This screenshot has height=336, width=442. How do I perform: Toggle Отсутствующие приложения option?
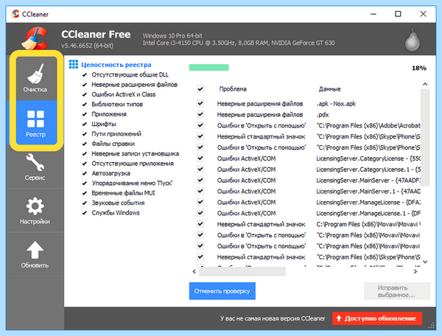(84, 164)
